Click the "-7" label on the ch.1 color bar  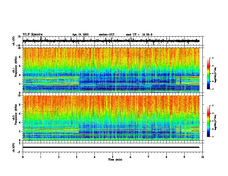coord(212,89)
